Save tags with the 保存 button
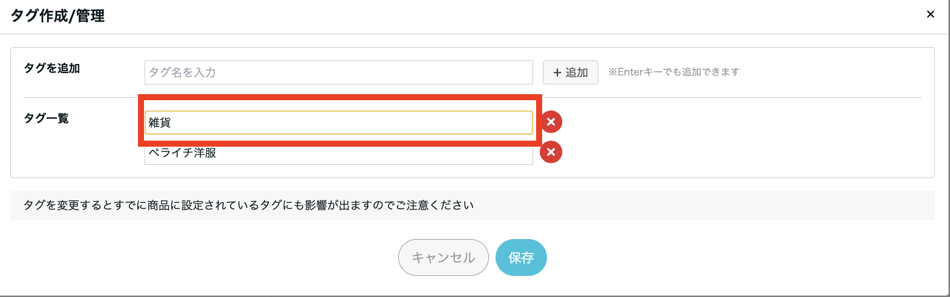This screenshot has height=297, width=950. tap(521, 258)
